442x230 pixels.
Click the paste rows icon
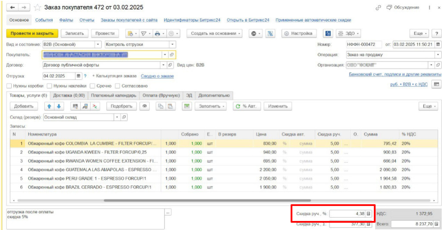(170, 106)
